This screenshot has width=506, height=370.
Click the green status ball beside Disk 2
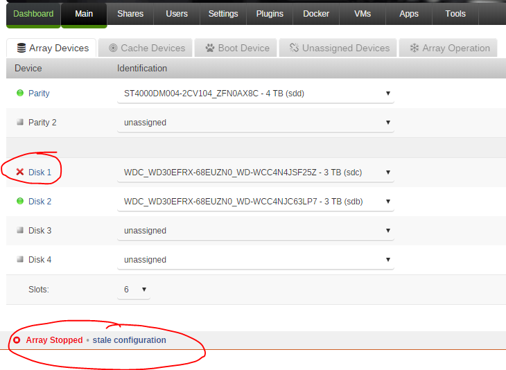[20, 201]
